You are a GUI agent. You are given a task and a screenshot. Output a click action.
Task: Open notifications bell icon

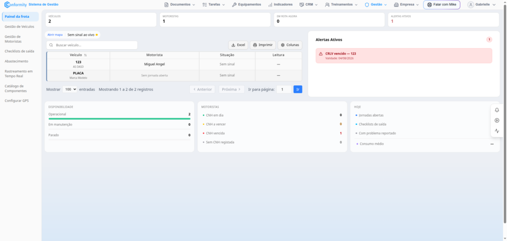pos(497,110)
